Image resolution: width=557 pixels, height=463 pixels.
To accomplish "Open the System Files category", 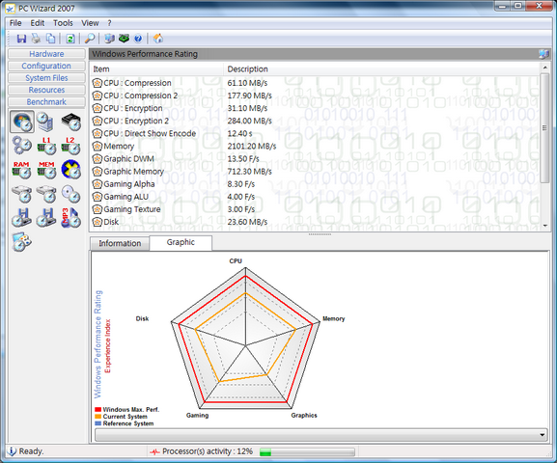I will coord(46,78).
